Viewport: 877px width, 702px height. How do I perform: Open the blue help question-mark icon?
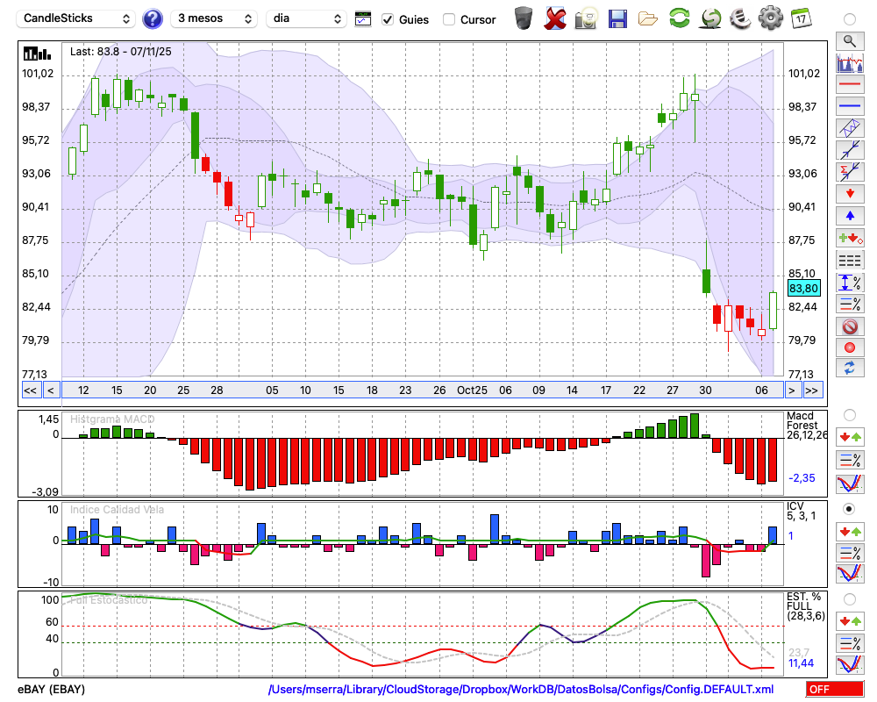[152, 19]
